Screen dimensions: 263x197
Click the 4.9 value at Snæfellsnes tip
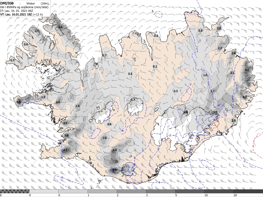click(18, 102)
